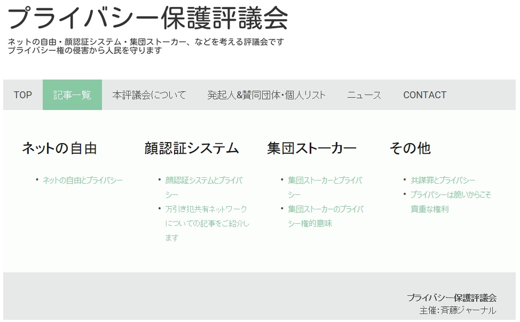Open the 集団ストーカーのプライバシー権的意味 link
Screen dimensions: 520x322
click(x=326, y=216)
